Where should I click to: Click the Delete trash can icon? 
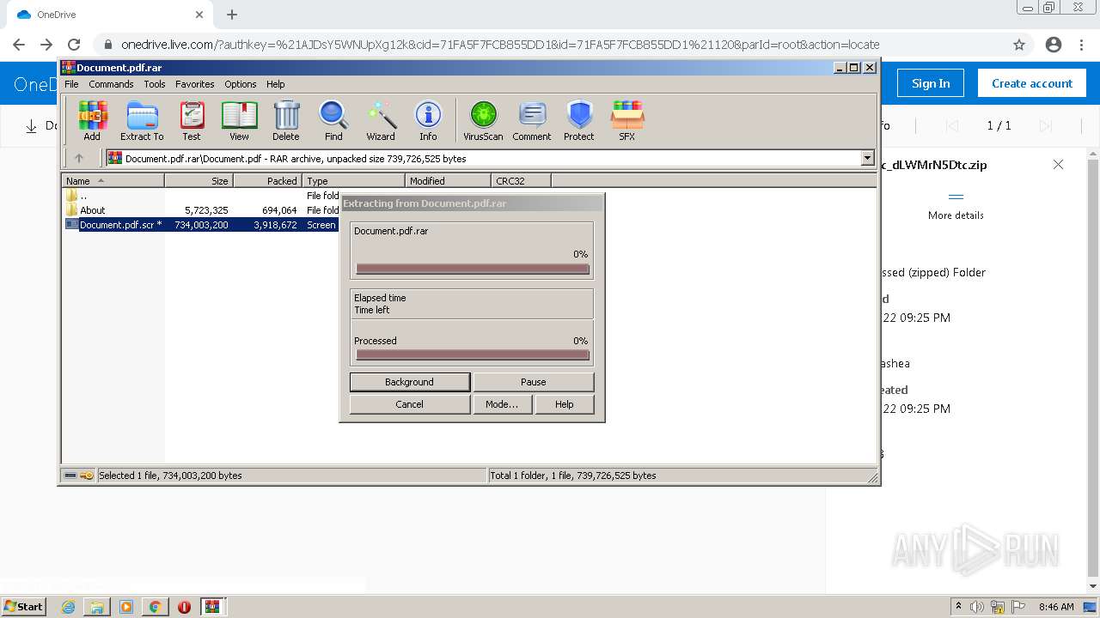[x=286, y=120]
